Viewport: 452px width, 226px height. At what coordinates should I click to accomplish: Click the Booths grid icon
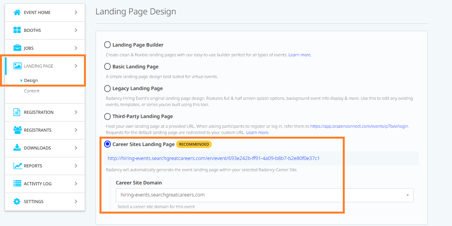pyautogui.click(x=17, y=30)
